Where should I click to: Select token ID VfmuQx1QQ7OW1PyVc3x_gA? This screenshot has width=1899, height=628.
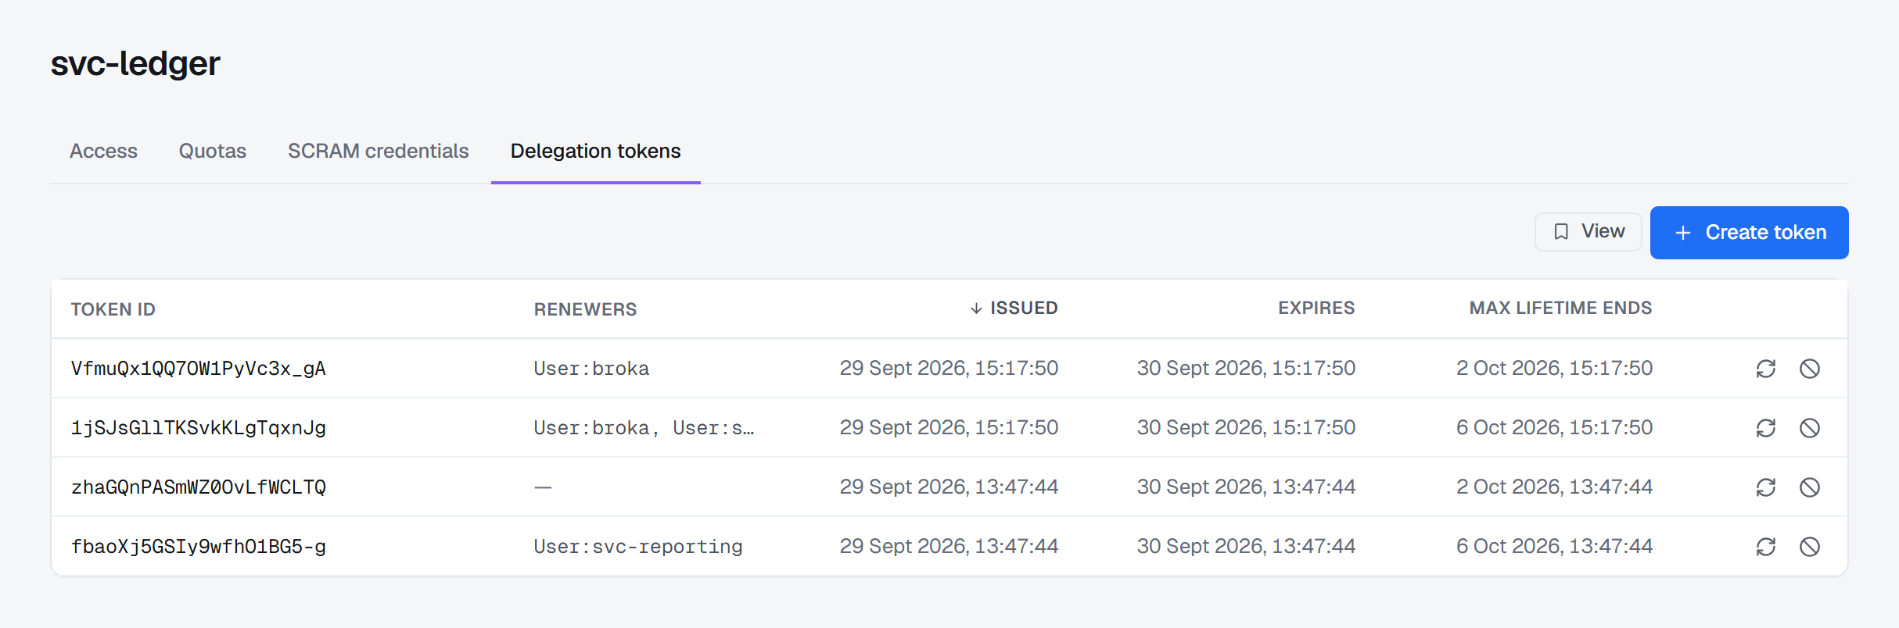[x=199, y=369]
